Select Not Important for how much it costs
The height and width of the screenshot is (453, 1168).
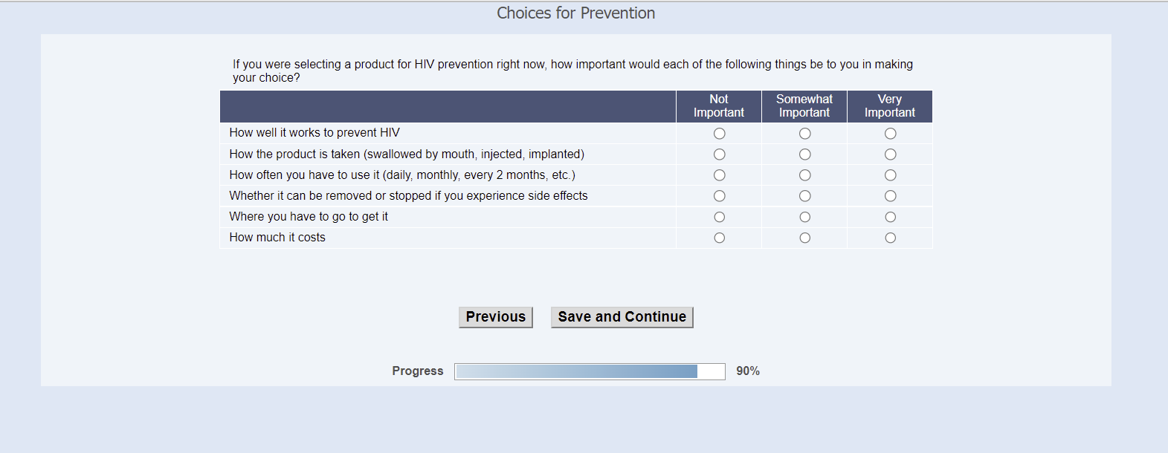[x=719, y=238]
